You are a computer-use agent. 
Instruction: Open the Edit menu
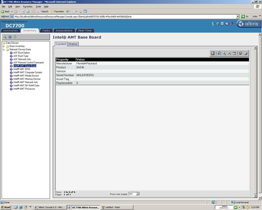tap(10, 7)
